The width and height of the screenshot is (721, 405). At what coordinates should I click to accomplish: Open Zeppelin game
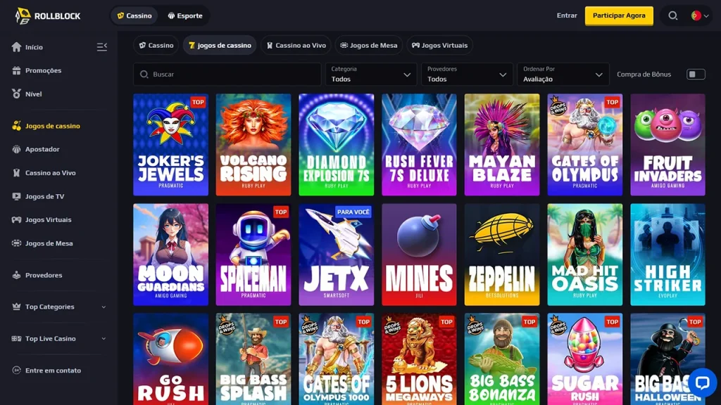click(x=501, y=255)
